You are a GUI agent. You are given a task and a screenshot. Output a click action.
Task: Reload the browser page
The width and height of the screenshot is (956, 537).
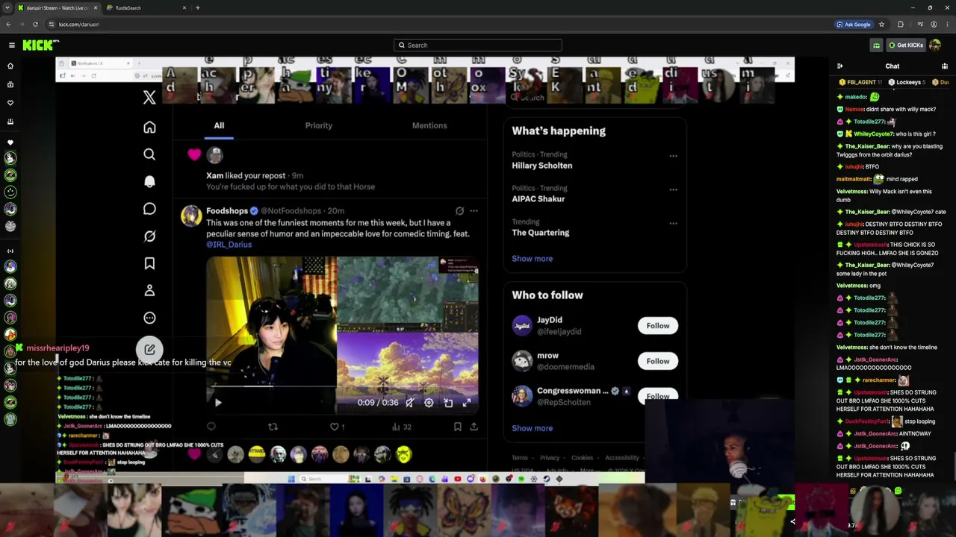pos(35,24)
